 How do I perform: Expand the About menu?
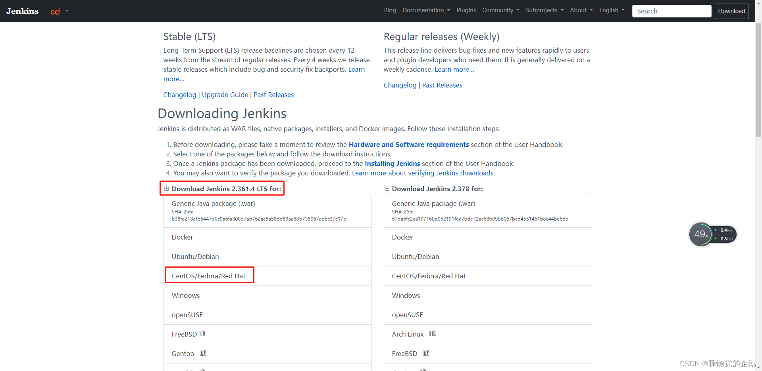581,10
